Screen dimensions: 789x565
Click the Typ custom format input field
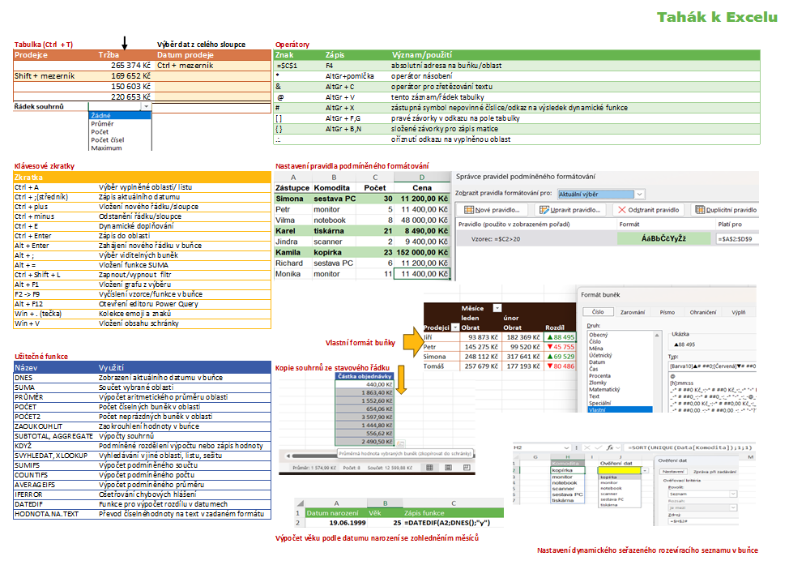click(712, 366)
